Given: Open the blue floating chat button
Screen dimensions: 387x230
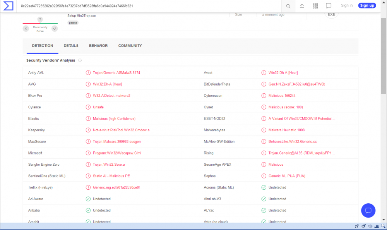Looking at the screenshot, I should [x=368, y=210].
